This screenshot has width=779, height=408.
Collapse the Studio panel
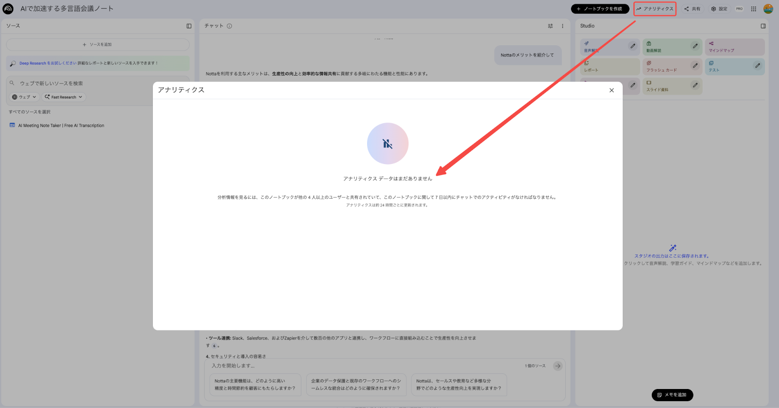[763, 26]
